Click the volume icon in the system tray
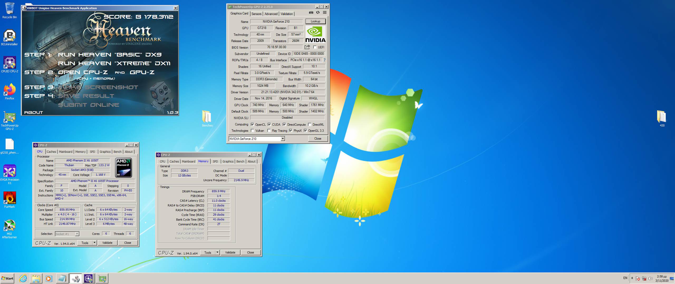The height and width of the screenshot is (284, 675). tap(650, 278)
